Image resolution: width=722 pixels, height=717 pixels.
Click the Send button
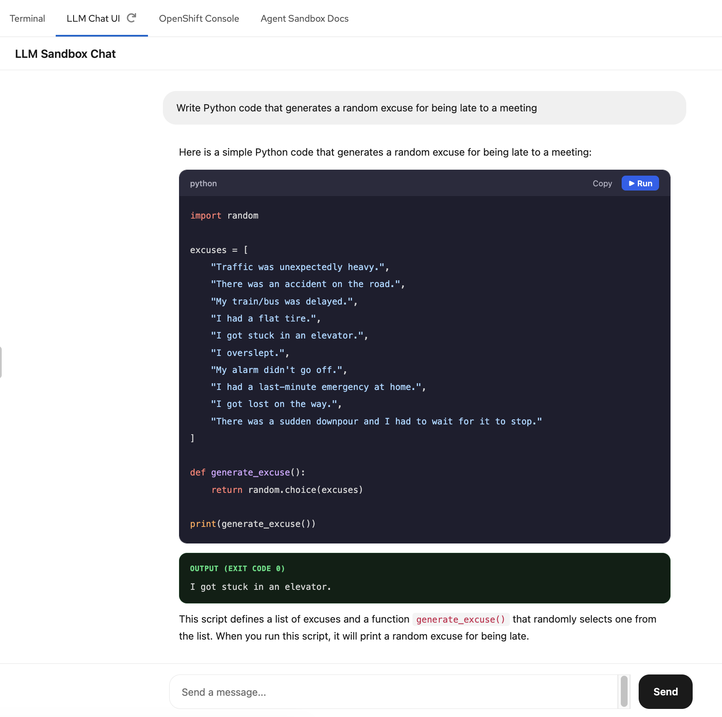[665, 691]
